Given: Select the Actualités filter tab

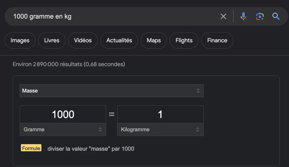Looking at the screenshot, I should pyautogui.click(x=119, y=40).
